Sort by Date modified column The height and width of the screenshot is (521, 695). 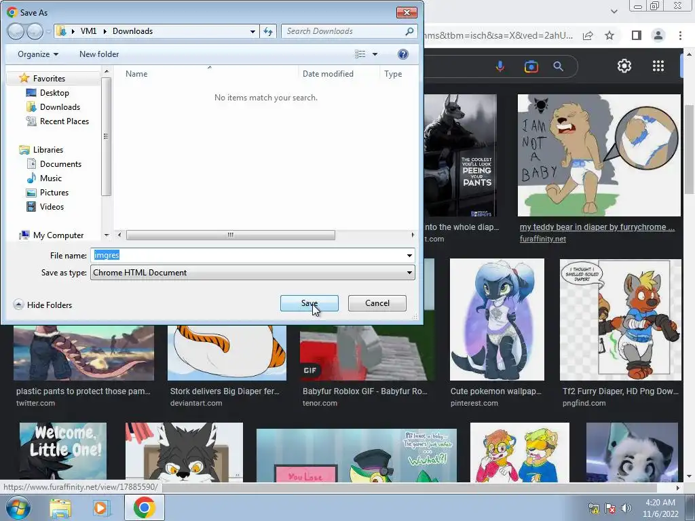click(x=328, y=74)
